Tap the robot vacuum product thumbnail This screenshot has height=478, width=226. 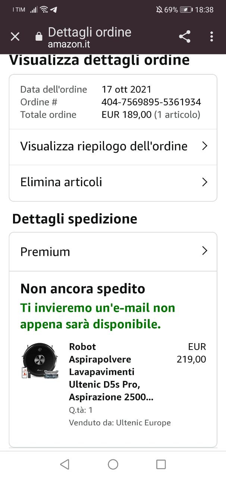40,361
